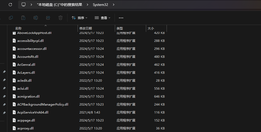Image resolution: width=261 pixels, height=132 pixels.
Task: Select the acledit.dll file
Action: click(24, 80)
